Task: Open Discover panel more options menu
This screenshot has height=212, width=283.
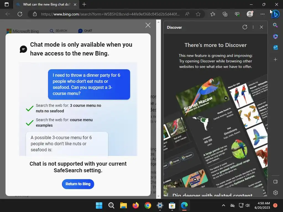Action: click(x=253, y=27)
